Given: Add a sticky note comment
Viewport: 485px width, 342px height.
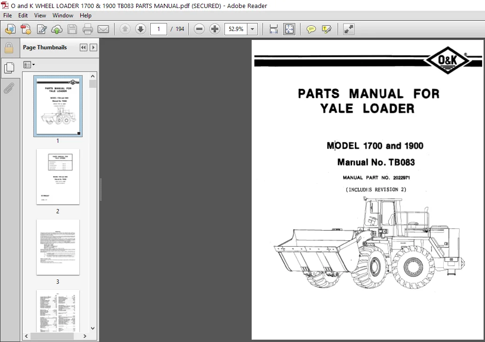Looking at the screenshot, I should point(311,29).
